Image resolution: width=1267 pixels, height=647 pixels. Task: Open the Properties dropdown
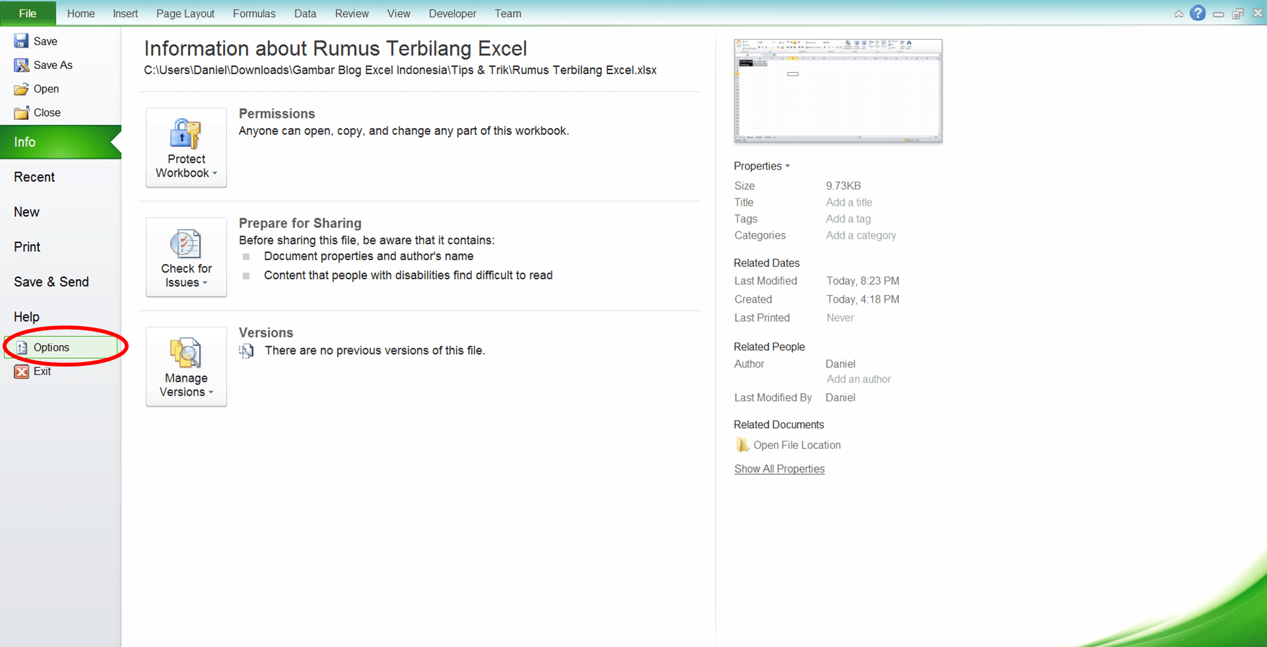(x=761, y=166)
